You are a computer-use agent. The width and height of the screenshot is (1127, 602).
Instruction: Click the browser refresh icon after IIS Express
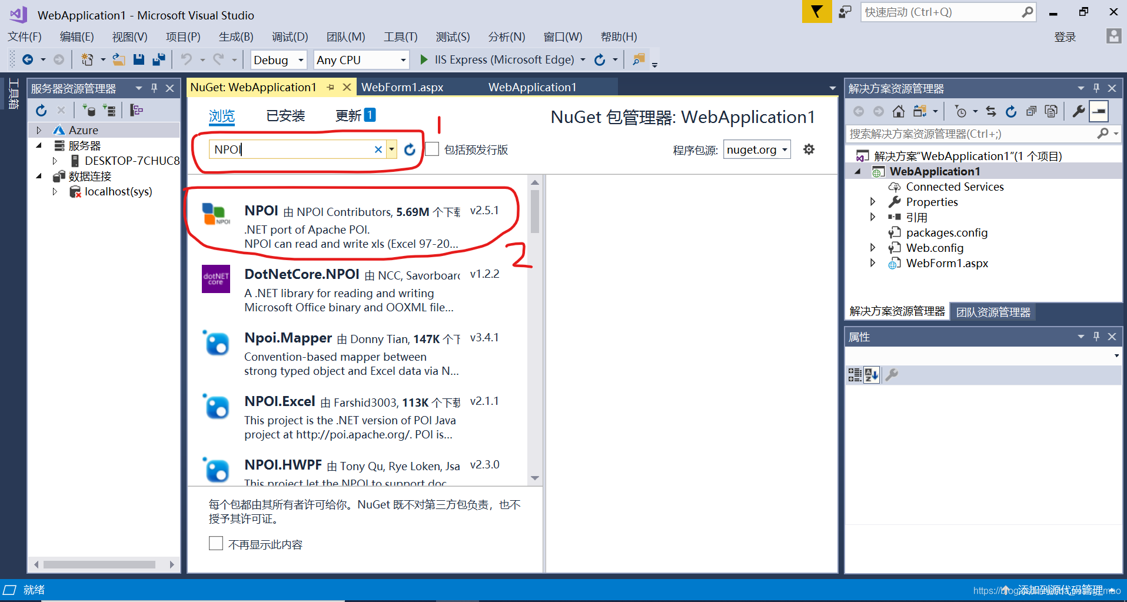click(600, 59)
